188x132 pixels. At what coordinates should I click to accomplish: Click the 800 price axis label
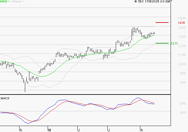[x=183, y=82]
